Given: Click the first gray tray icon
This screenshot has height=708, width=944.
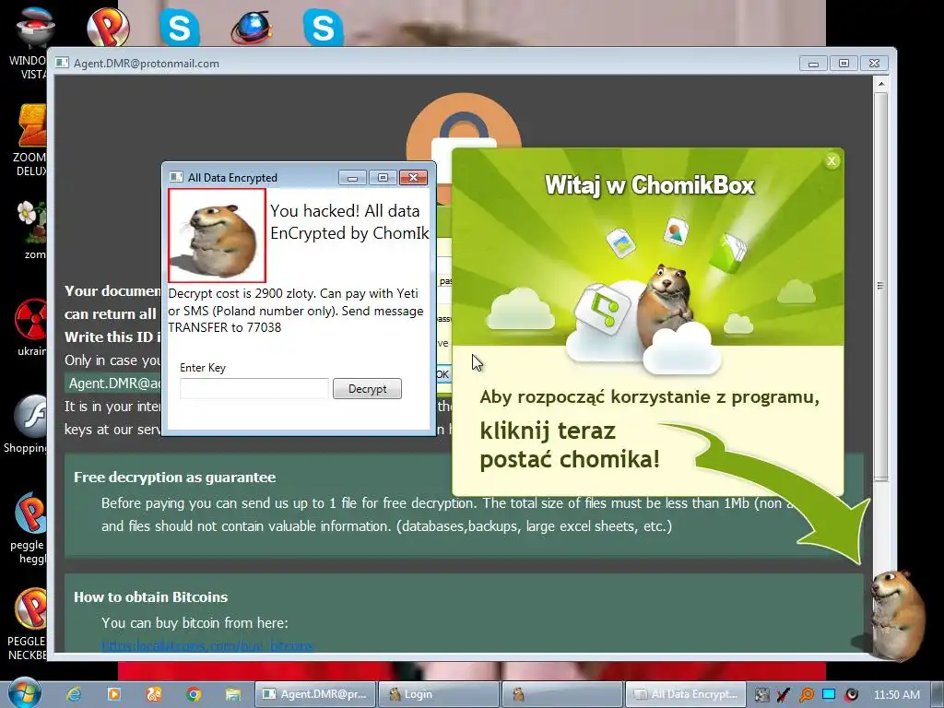Looking at the screenshot, I should [761, 695].
